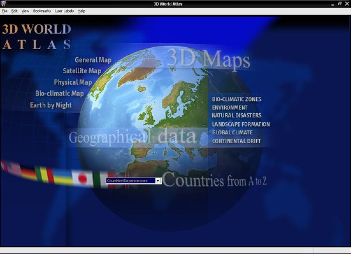Select Continental Drift topic
This screenshot has height=254, width=351.
pos(236,141)
